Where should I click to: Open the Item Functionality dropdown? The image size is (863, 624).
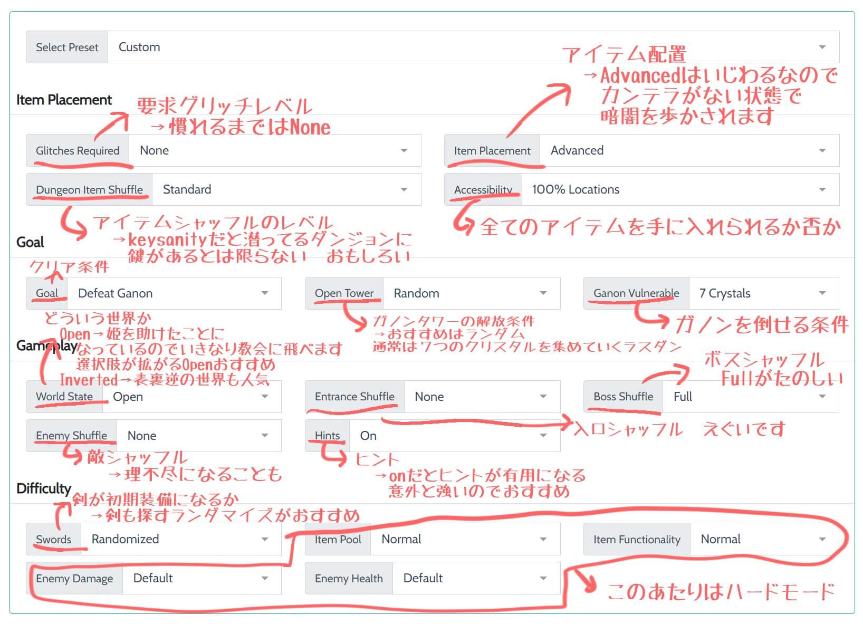pyautogui.click(x=763, y=539)
